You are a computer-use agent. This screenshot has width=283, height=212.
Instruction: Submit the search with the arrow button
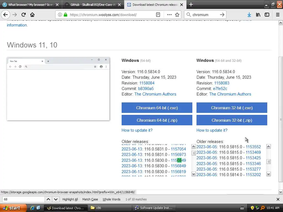pyautogui.click(x=222, y=15)
